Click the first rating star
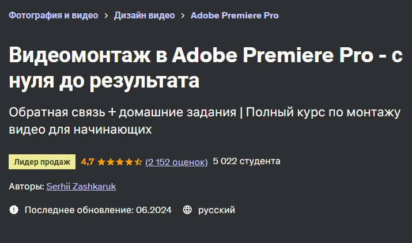 [x=101, y=162]
